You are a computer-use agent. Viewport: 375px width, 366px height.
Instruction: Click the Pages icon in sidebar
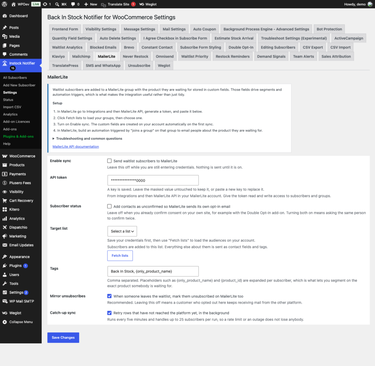[4, 45]
